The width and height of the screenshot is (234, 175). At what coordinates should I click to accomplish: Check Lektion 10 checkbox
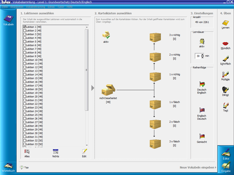(25, 60)
